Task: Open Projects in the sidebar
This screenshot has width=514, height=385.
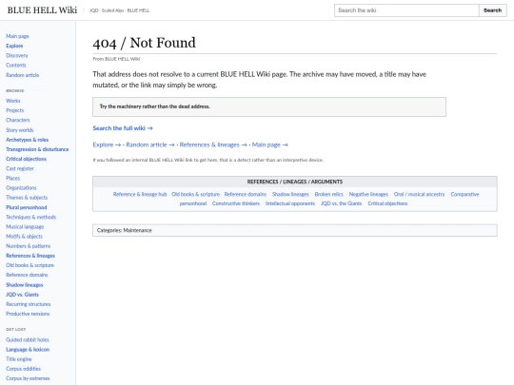Action: (14, 110)
